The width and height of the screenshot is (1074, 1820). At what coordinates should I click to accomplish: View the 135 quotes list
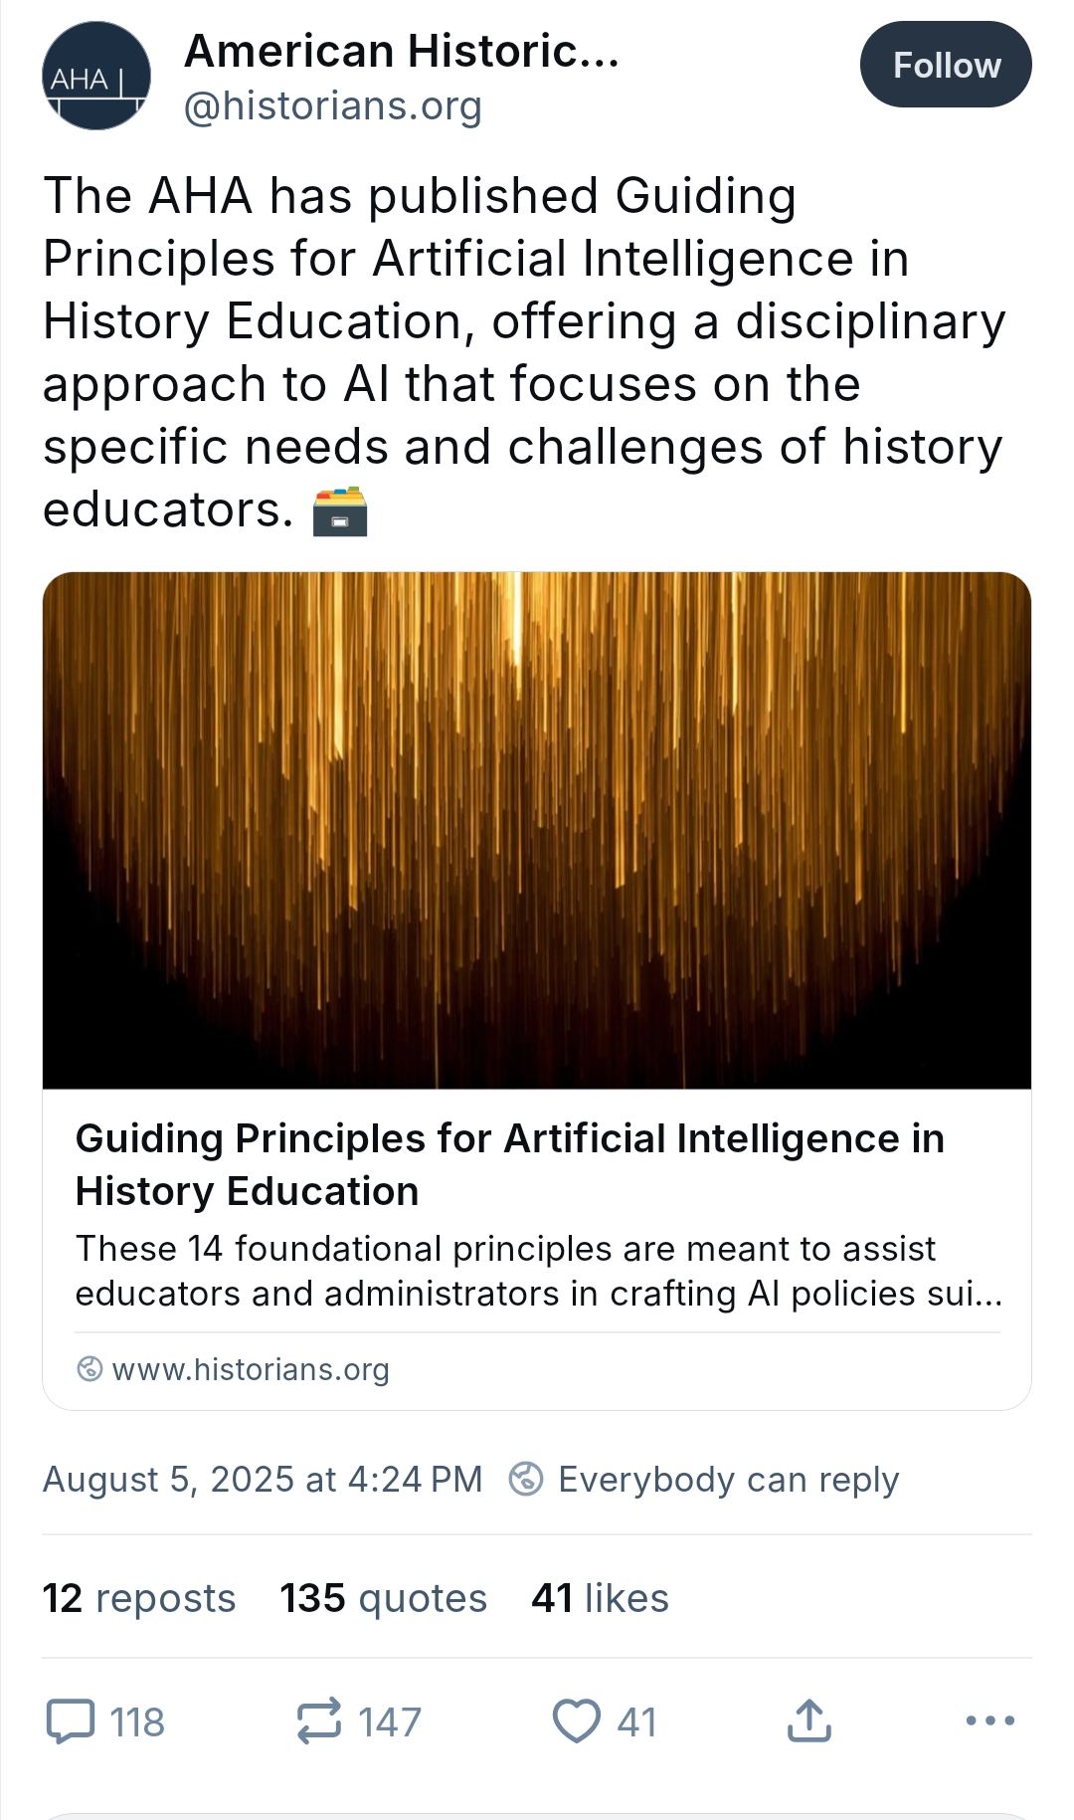[384, 1598]
